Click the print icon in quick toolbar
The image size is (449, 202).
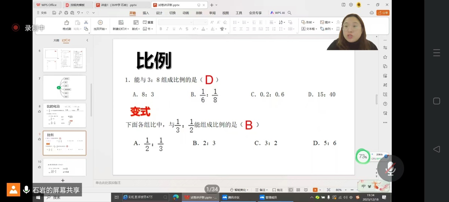[x=66, y=13]
